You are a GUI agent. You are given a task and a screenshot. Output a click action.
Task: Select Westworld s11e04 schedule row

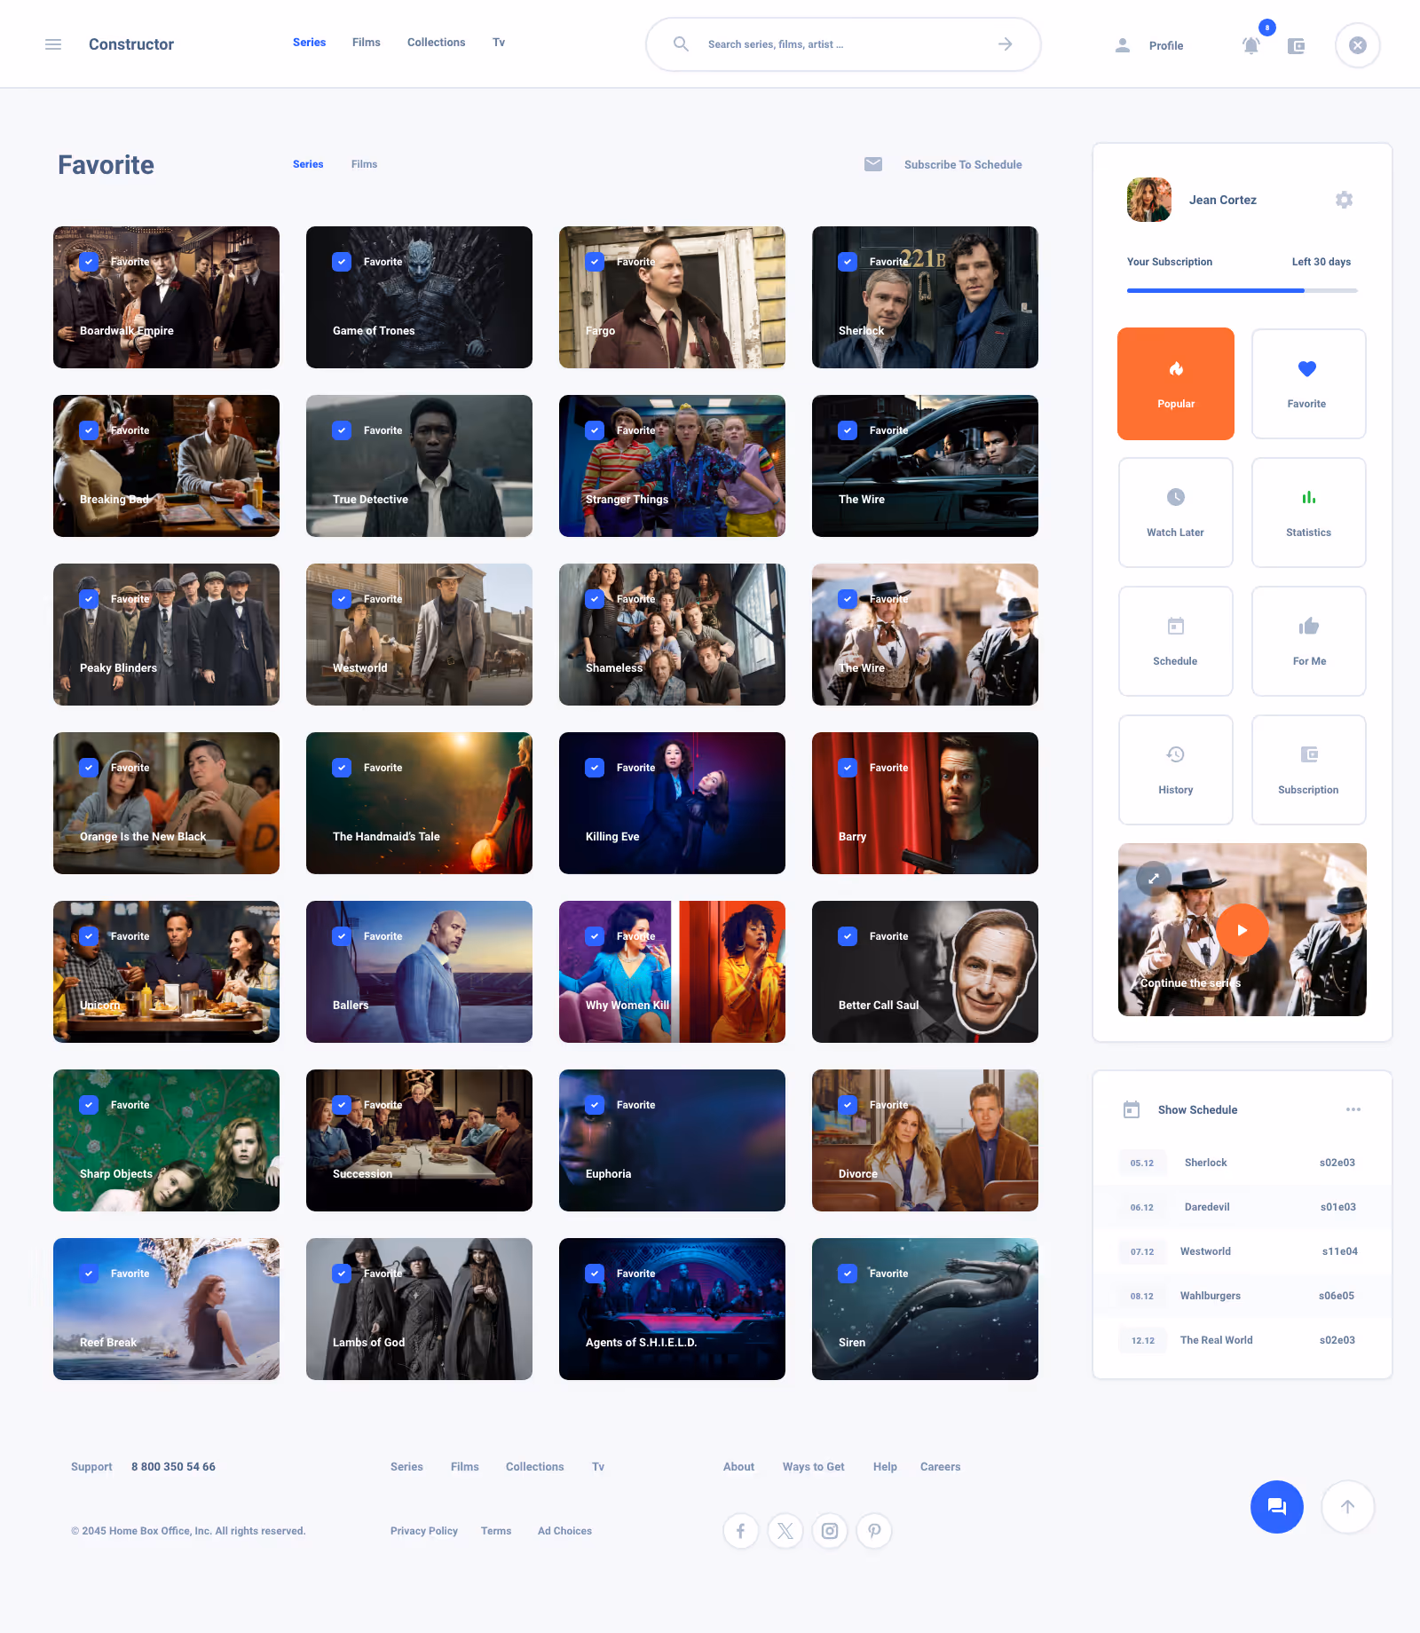point(1242,1251)
